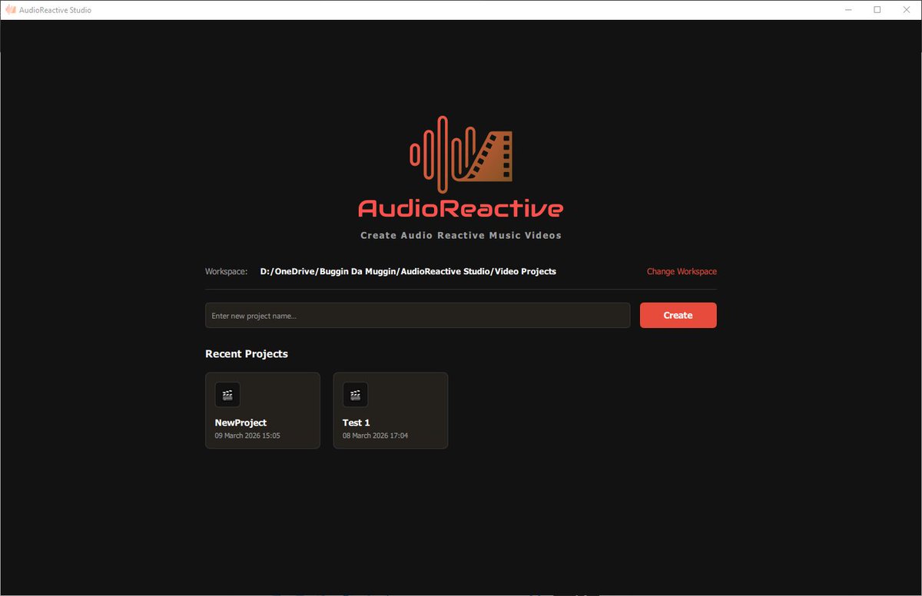Click the Create button
Screen dimensions: 922x596
coord(678,315)
